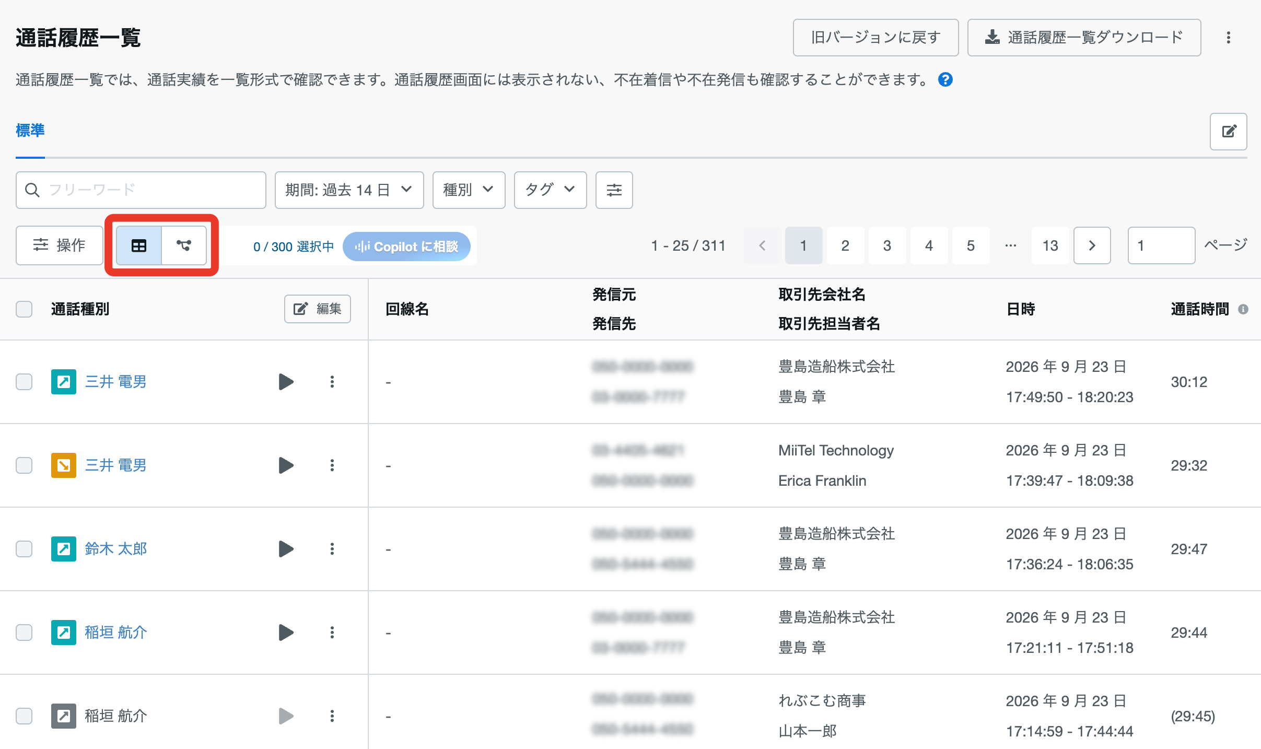Switch to the flow graph view icon

[184, 245]
